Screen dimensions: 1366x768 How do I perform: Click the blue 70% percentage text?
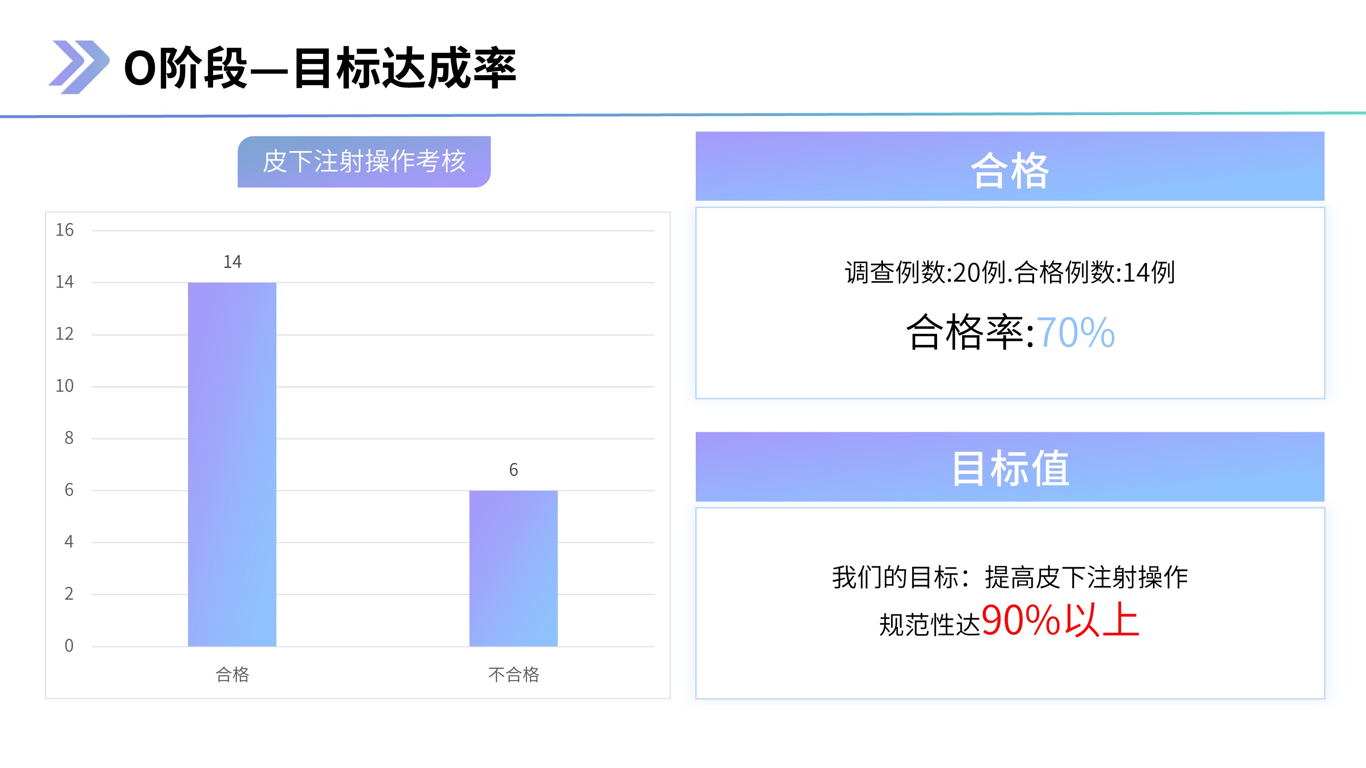pos(1075,332)
